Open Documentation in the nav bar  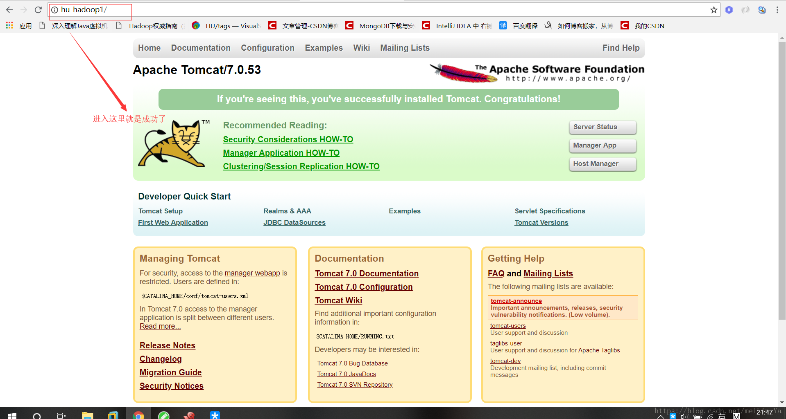201,48
